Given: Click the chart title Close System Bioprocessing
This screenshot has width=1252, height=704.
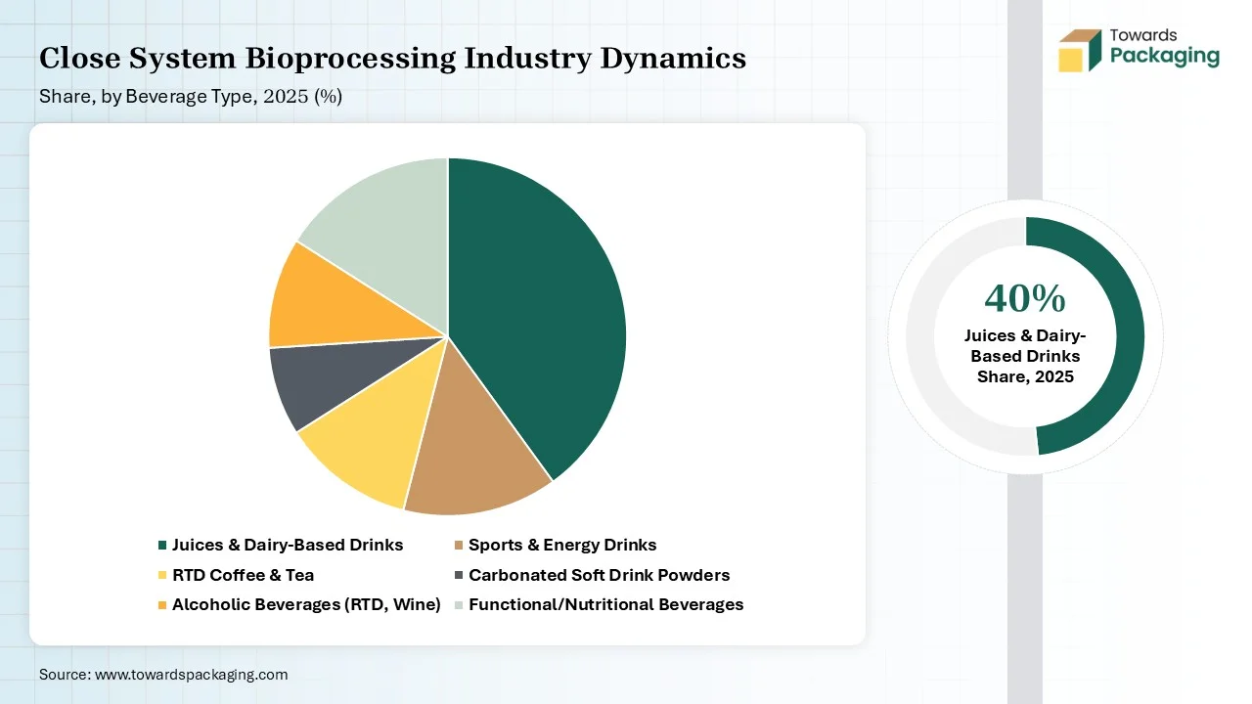Looking at the screenshot, I should pos(392,59).
